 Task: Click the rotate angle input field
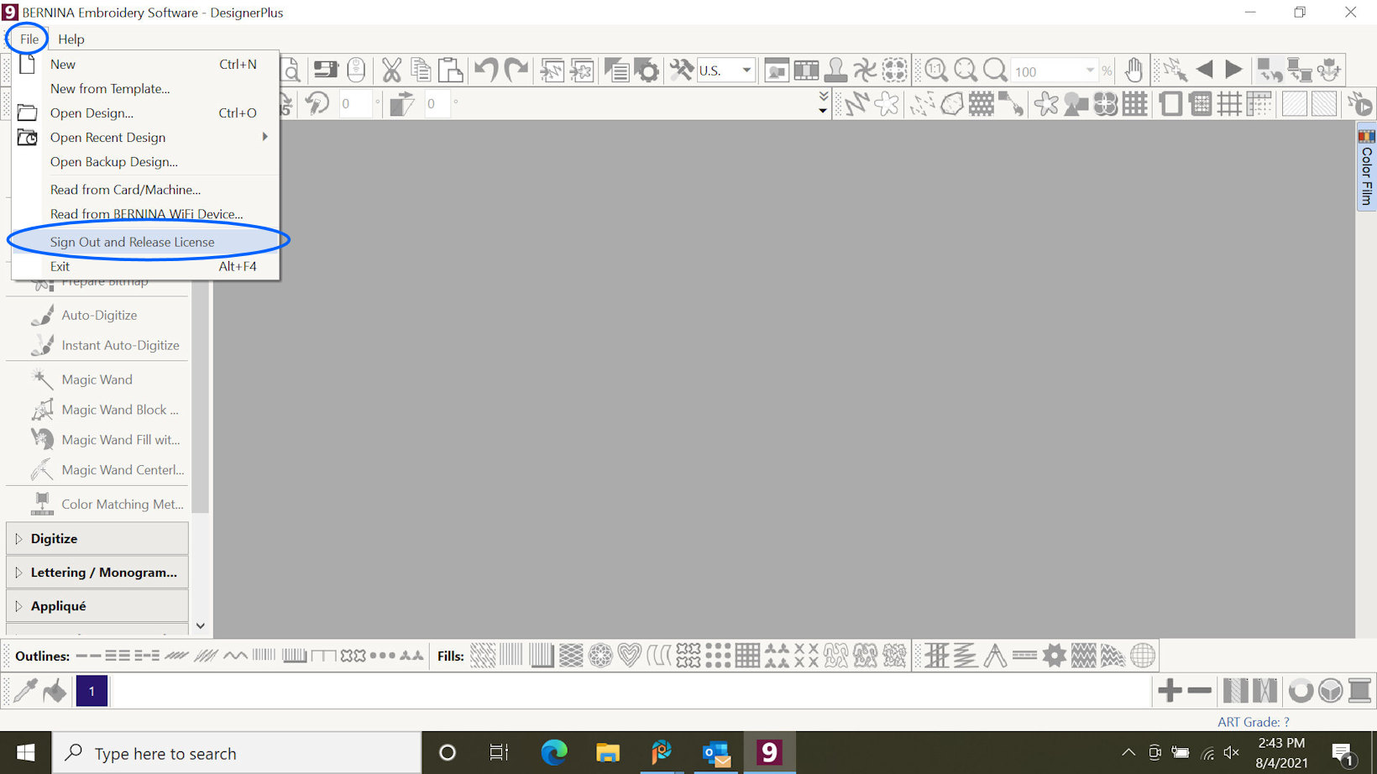click(x=356, y=104)
